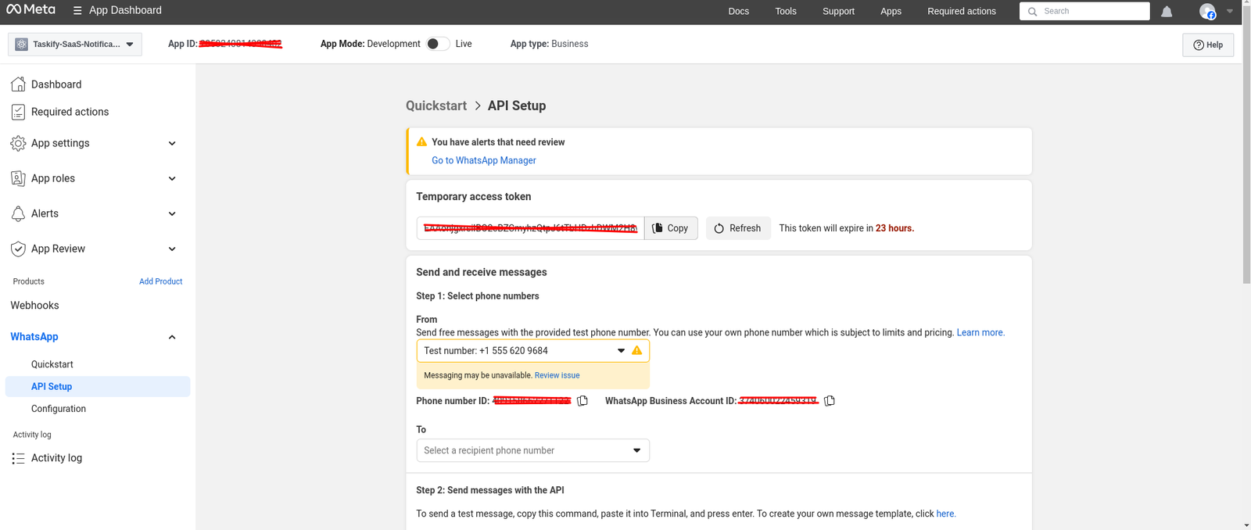The image size is (1251, 530).
Task: Copy the Phone number ID
Action: [x=582, y=401]
